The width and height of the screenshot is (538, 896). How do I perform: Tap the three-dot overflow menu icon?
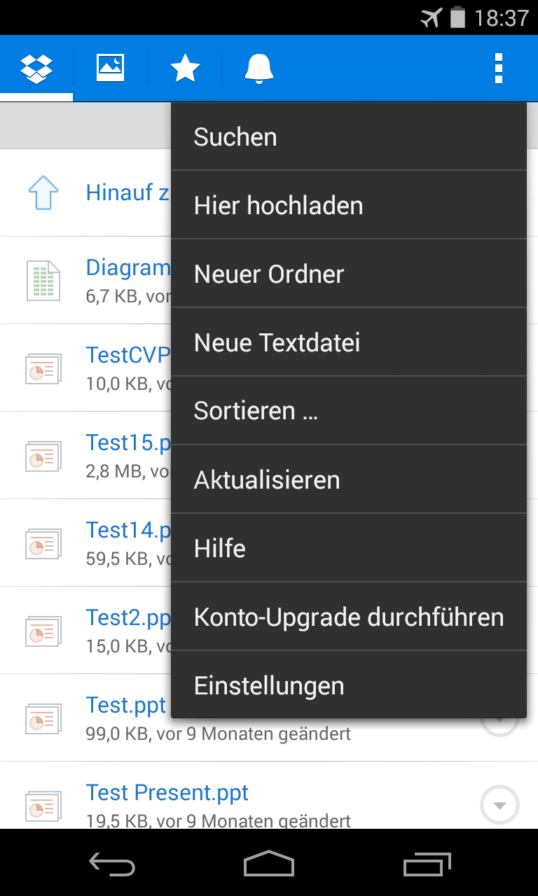click(498, 69)
